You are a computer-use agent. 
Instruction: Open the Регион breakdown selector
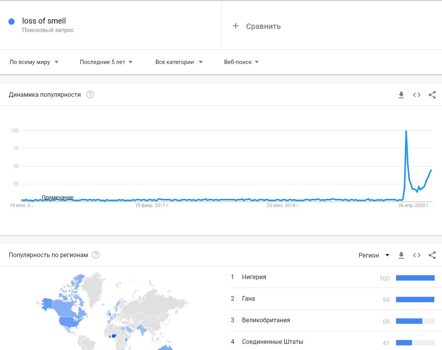coord(374,255)
